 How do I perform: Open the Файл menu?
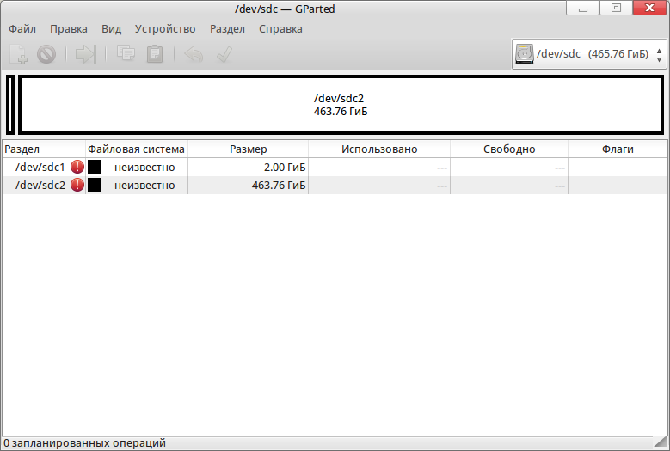tap(22, 29)
